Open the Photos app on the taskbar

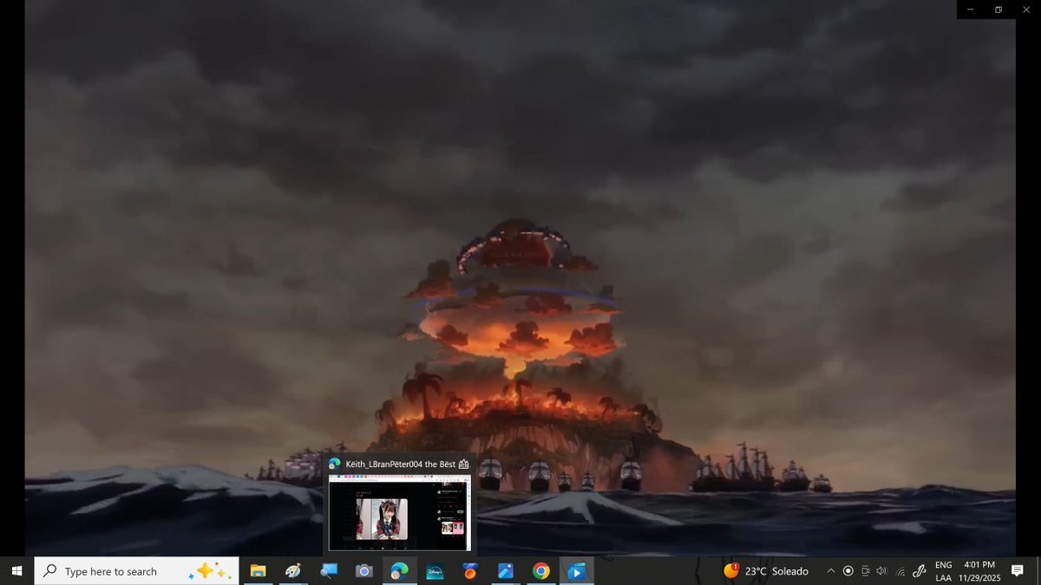tap(506, 571)
